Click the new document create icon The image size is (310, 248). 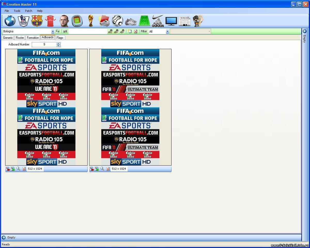[130, 31]
